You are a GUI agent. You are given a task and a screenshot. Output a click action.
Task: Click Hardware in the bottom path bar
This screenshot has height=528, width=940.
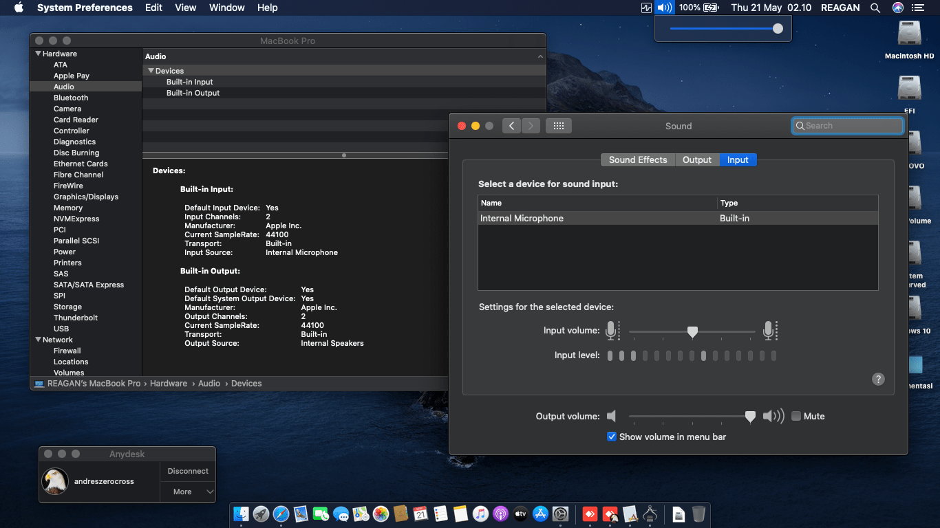pos(169,384)
